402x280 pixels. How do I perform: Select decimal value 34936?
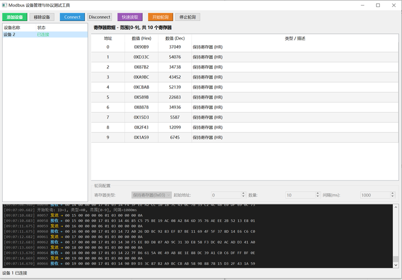pos(175,108)
